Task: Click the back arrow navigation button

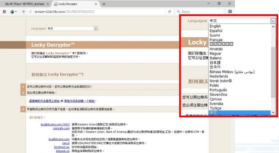Action: (x=24, y=11)
